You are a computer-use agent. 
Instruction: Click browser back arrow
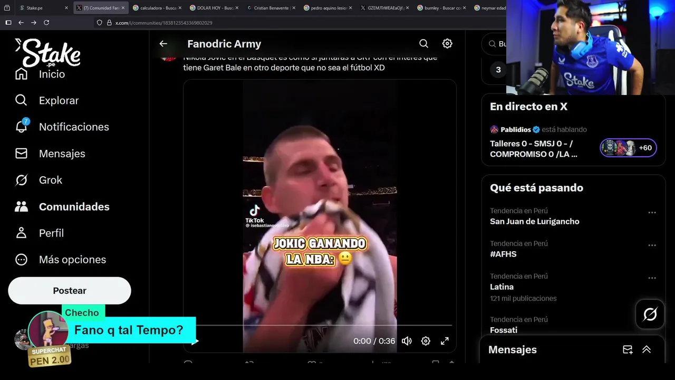[21, 23]
